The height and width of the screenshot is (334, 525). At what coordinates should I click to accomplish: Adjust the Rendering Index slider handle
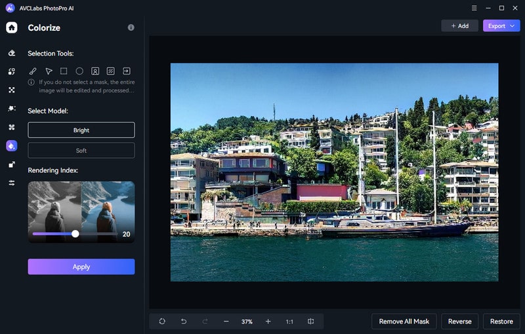coord(75,234)
